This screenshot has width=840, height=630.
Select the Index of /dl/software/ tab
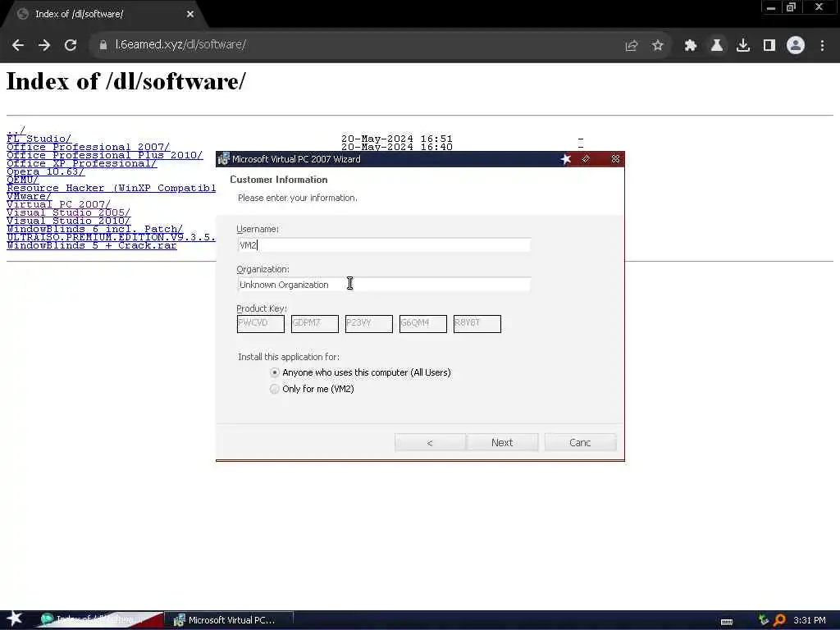104,15
